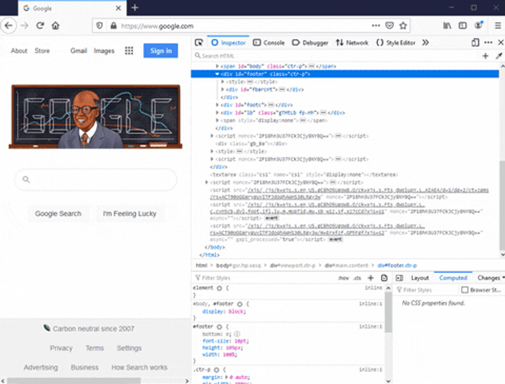
Task: Toggle the :hov pseudo-class panel
Action: click(343, 278)
